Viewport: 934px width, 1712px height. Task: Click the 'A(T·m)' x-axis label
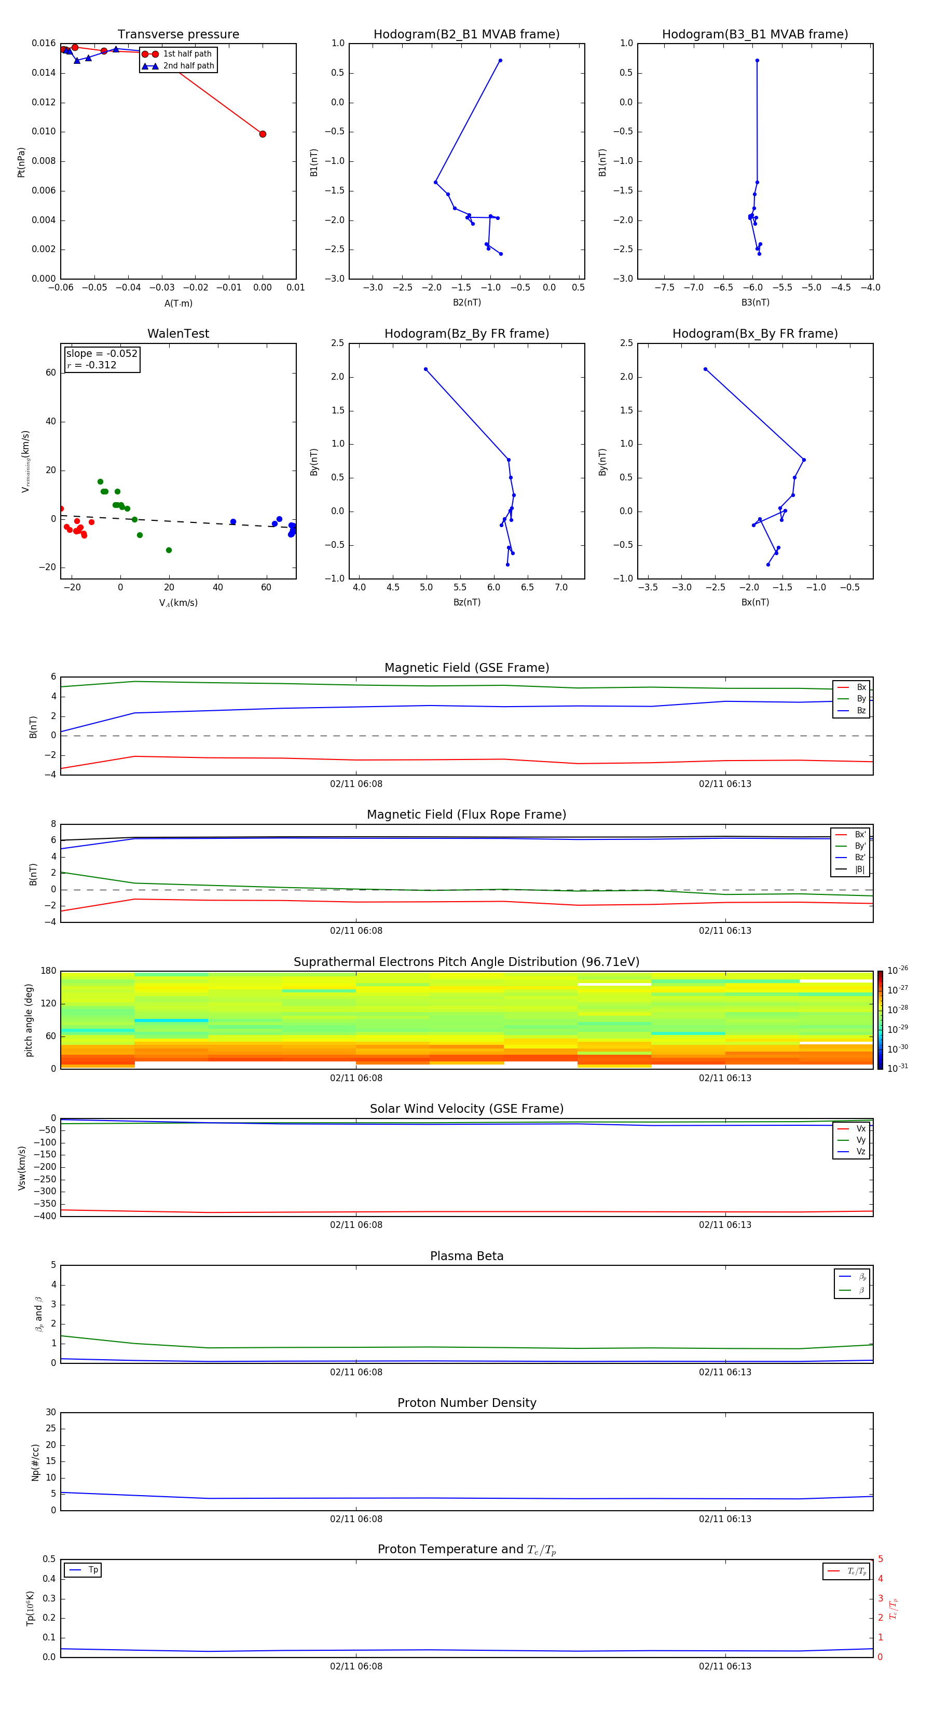click(x=178, y=303)
